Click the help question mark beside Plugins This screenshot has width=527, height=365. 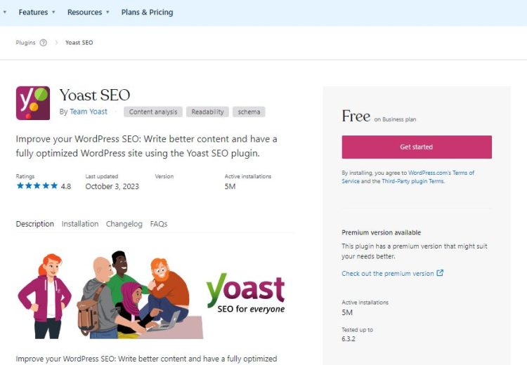click(44, 43)
